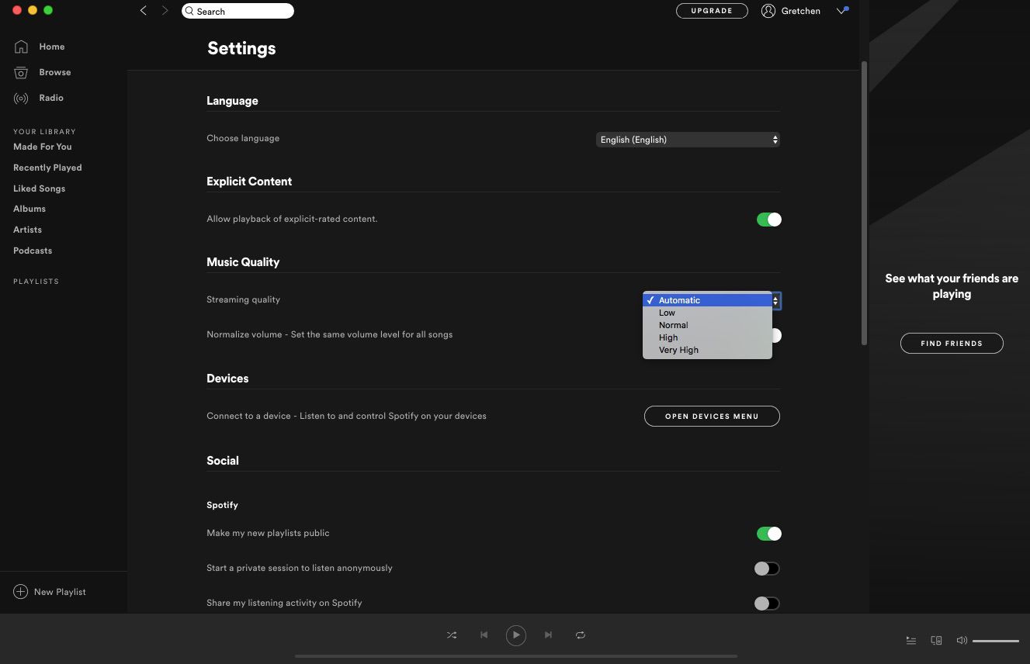Open the play queue icon

911,641
